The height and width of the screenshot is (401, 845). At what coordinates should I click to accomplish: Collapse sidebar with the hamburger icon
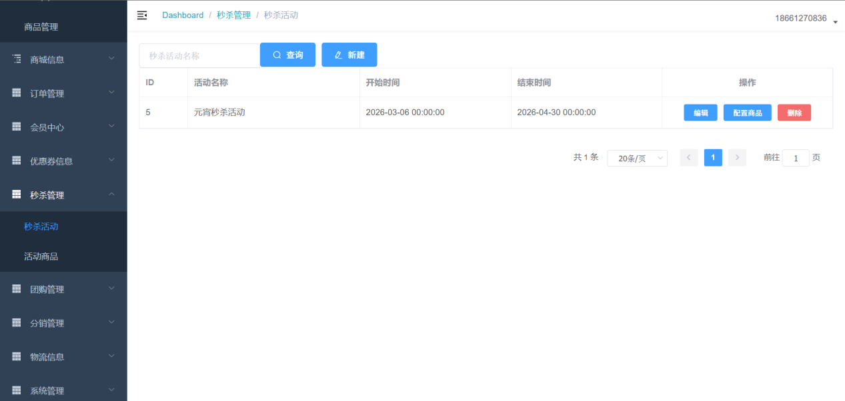tap(142, 15)
